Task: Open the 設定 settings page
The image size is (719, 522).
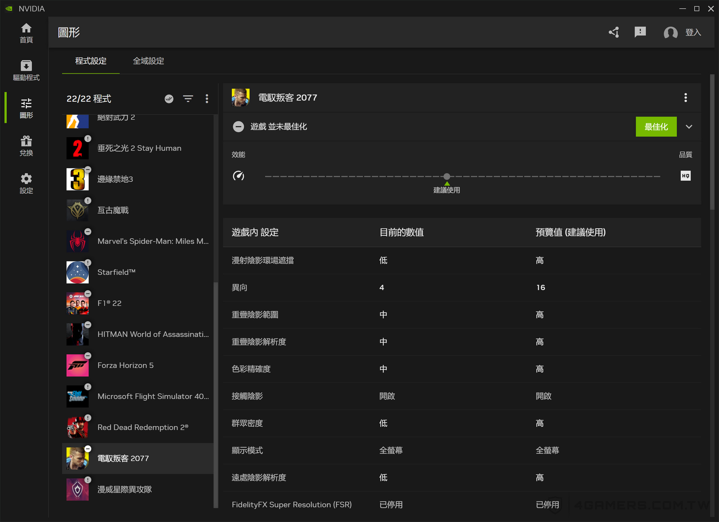Action: pyautogui.click(x=26, y=184)
